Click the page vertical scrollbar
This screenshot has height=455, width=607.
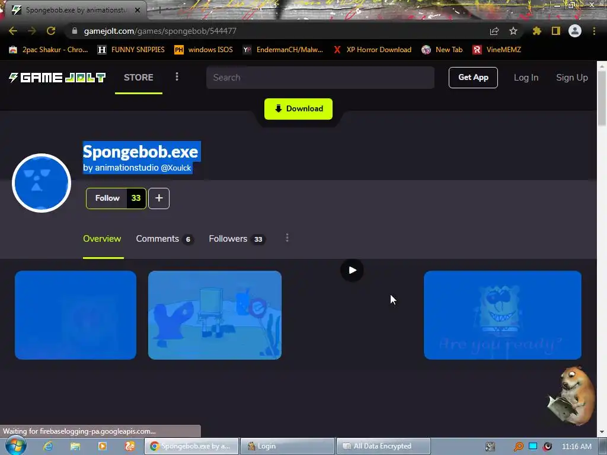click(x=602, y=98)
